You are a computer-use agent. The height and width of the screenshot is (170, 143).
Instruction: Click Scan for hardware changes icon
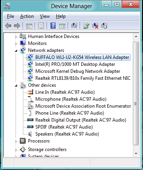(x=74, y=26)
